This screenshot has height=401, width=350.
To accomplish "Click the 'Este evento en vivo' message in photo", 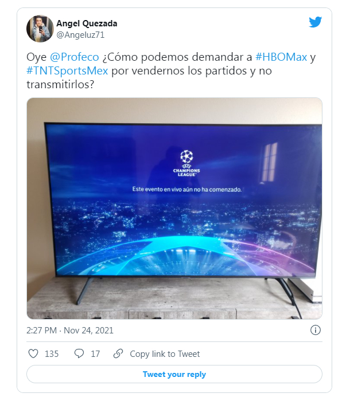I will click(x=187, y=189).
